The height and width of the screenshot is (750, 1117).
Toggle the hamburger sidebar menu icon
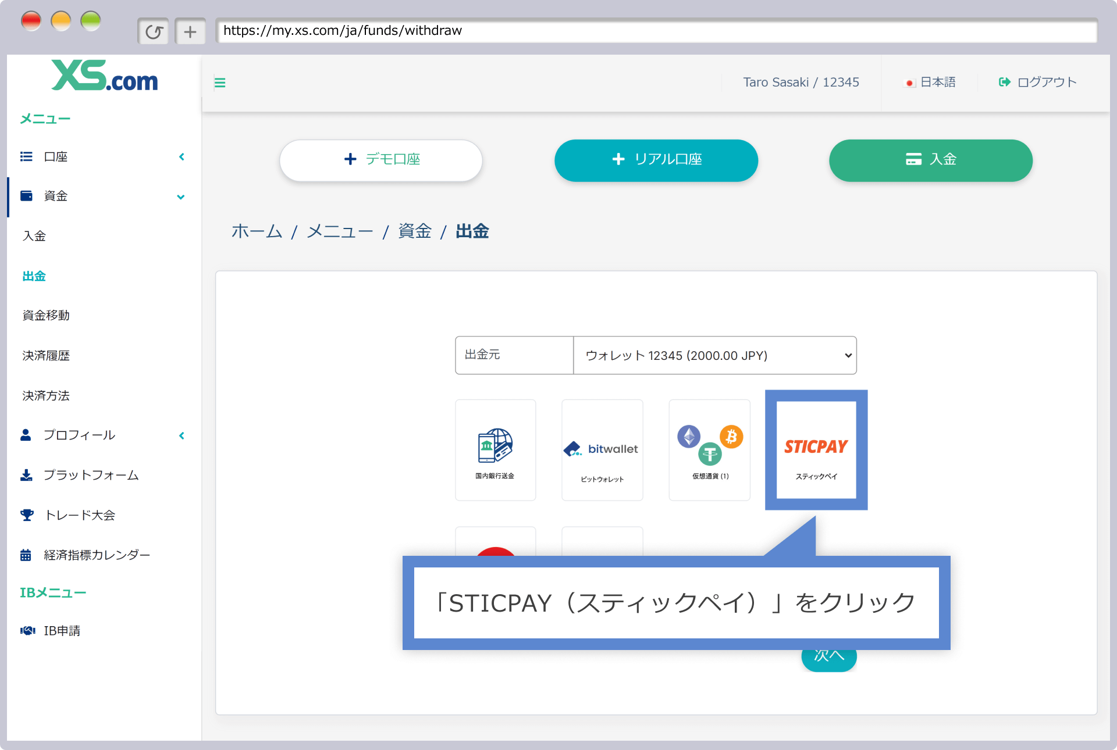tap(220, 83)
